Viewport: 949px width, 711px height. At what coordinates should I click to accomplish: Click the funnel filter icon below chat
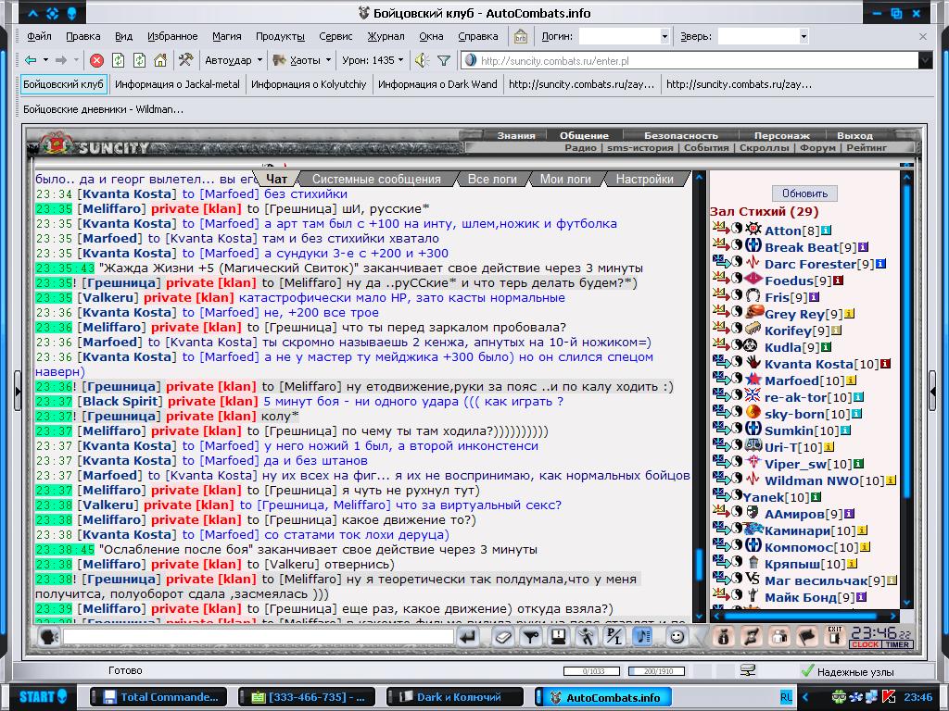(531, 637)
